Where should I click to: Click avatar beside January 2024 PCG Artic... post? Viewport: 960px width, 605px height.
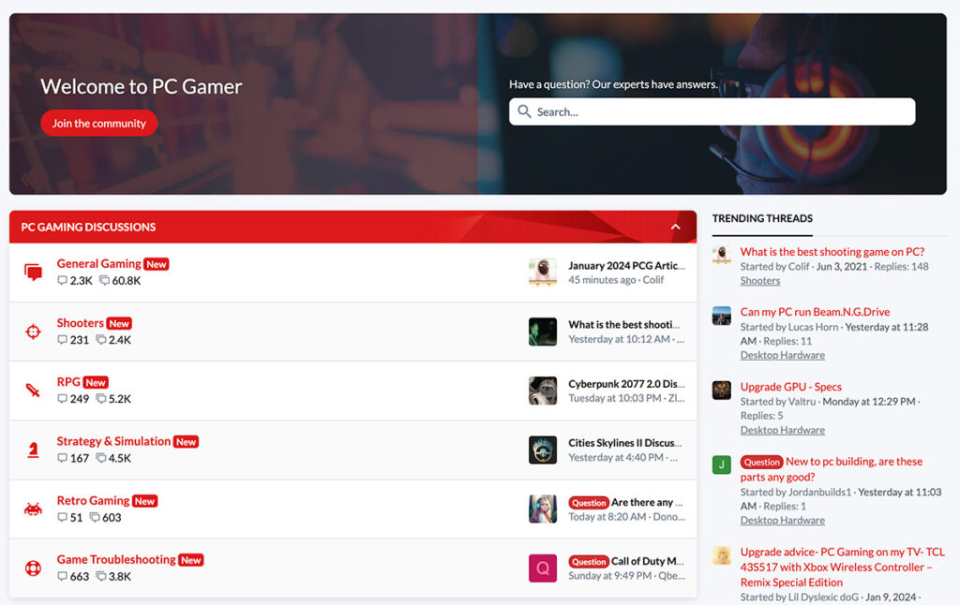543,273
